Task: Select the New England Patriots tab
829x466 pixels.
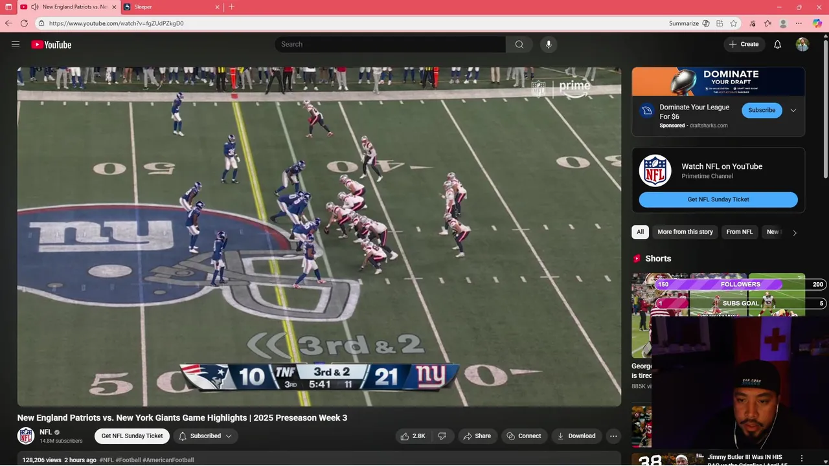Action: coord(68,7)
